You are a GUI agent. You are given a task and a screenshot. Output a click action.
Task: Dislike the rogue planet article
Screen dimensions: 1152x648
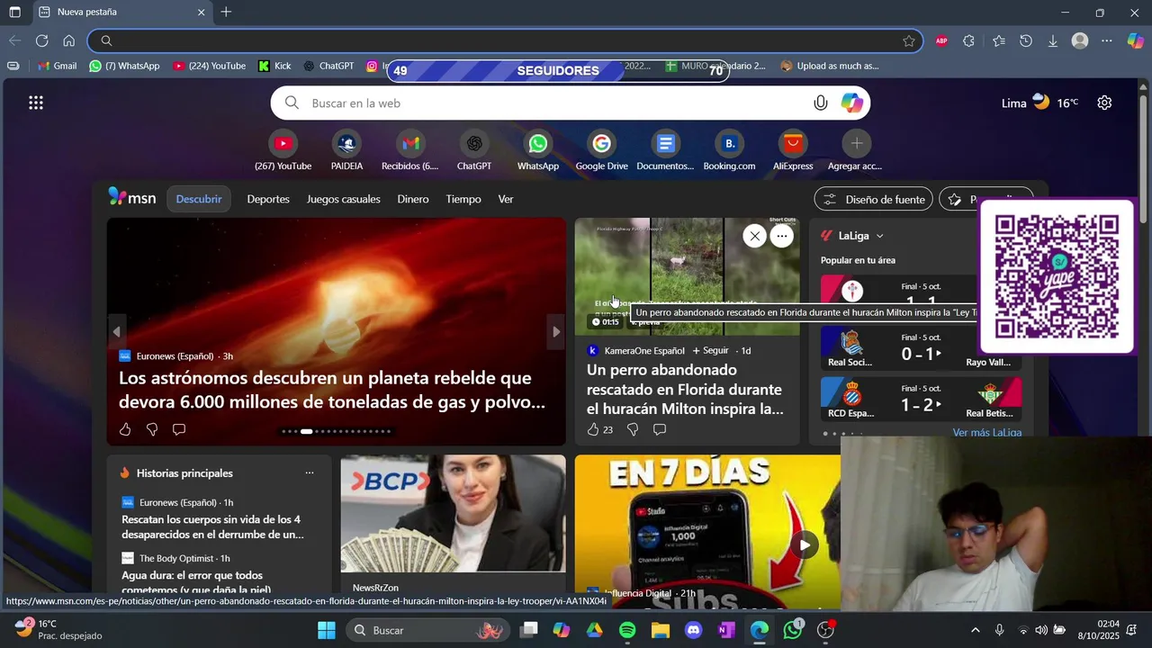[x=152, y=429]
